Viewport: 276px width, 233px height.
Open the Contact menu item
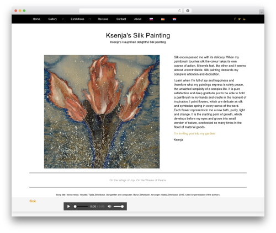(x=121, y=19)
